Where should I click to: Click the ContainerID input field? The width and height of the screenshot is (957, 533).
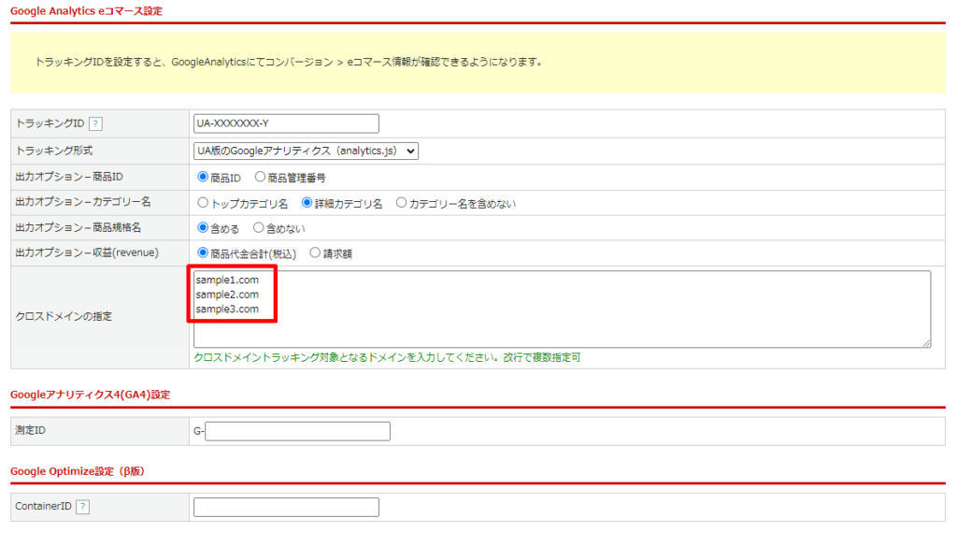click(x=286, y=507)
